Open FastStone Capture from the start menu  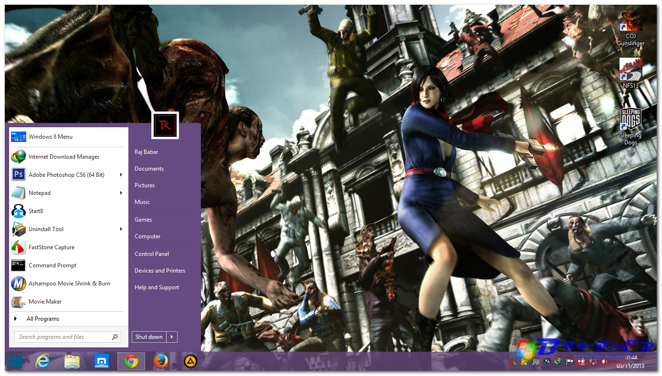69,247
